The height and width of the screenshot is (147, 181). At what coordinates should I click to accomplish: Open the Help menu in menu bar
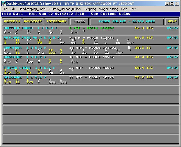click(x=124, y=9)
